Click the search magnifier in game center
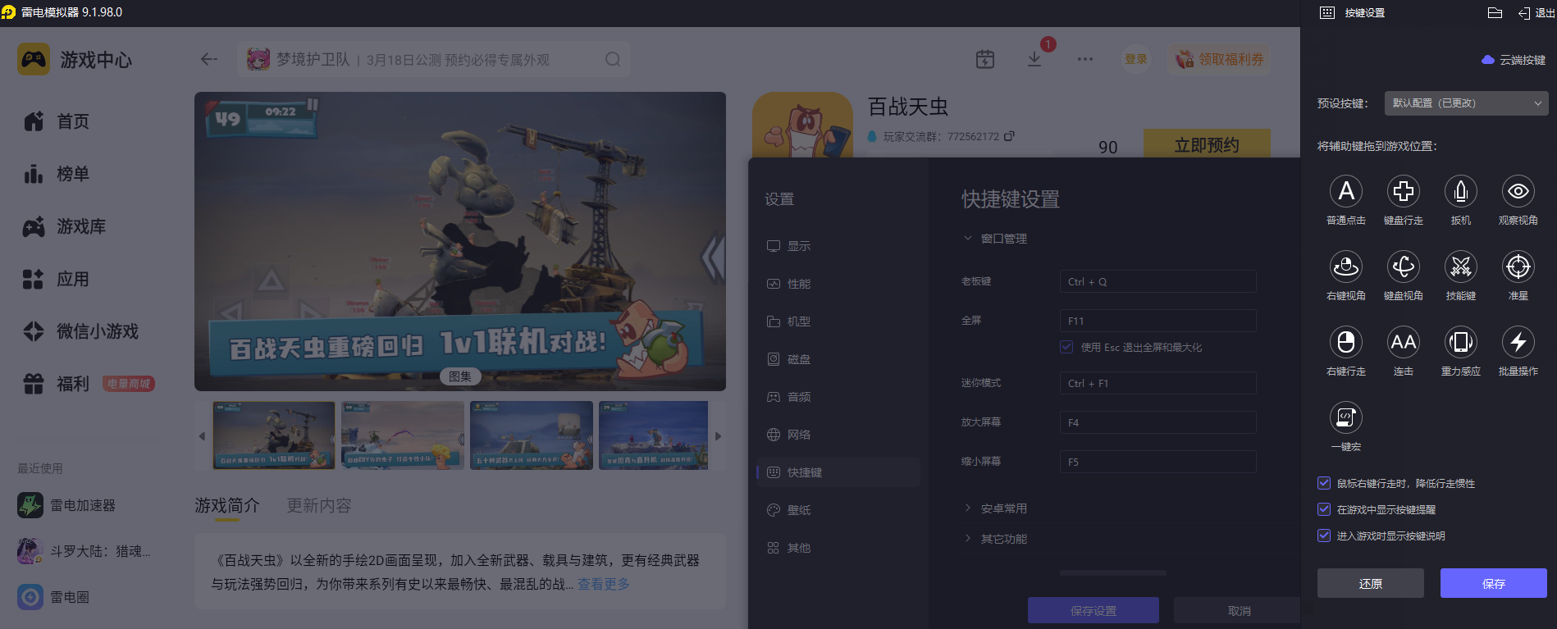1557x629 pixels. tap(613, 60)
